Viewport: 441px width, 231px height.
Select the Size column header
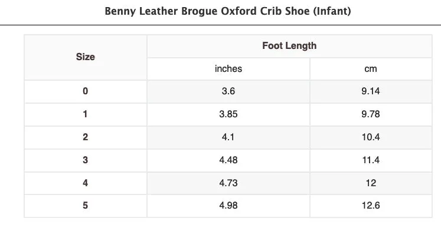coord(86,57)
